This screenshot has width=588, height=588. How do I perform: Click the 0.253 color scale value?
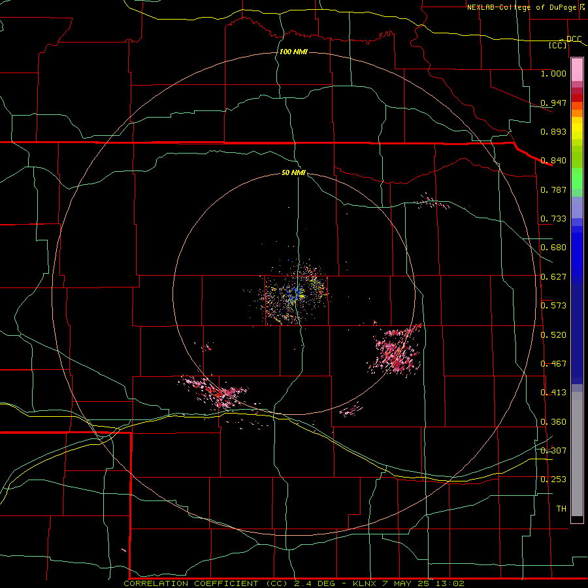click(x=553, y=480)
